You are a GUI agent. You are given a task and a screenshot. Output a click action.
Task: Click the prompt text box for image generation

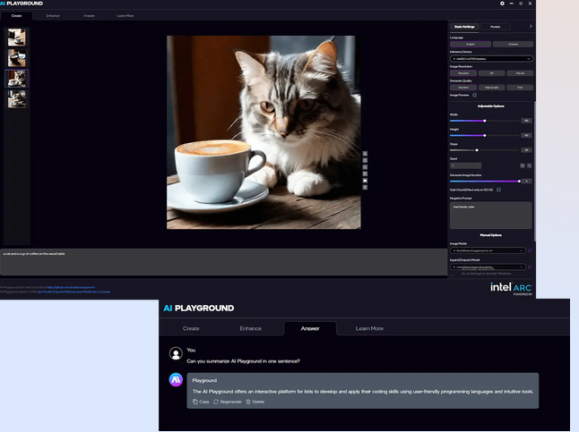click(224, 262)
